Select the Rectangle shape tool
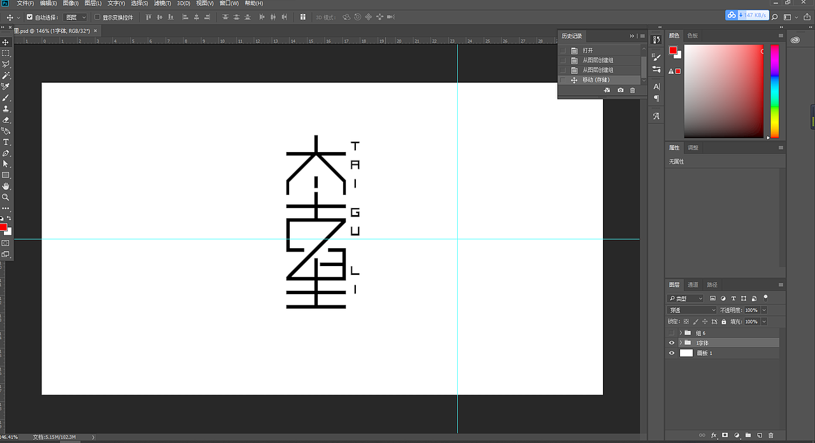 [6, 175]
